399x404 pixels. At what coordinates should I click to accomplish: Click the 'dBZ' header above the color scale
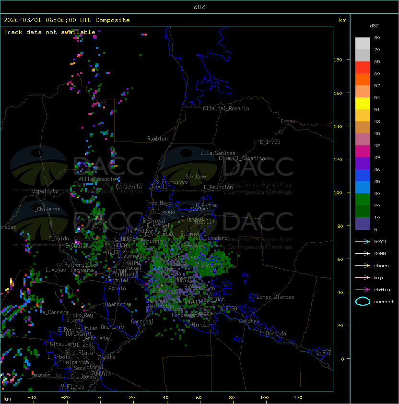click(374, 26)
